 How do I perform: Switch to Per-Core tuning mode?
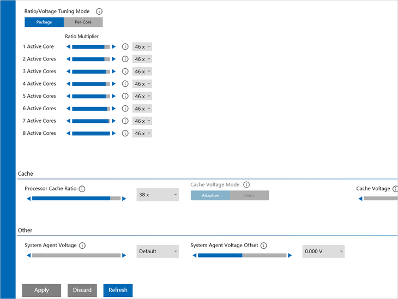[83, 22]
